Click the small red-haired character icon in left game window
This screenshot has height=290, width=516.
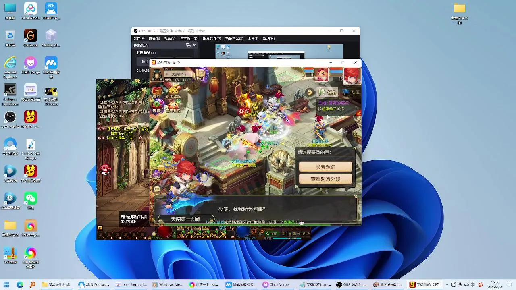click(105, 169)
